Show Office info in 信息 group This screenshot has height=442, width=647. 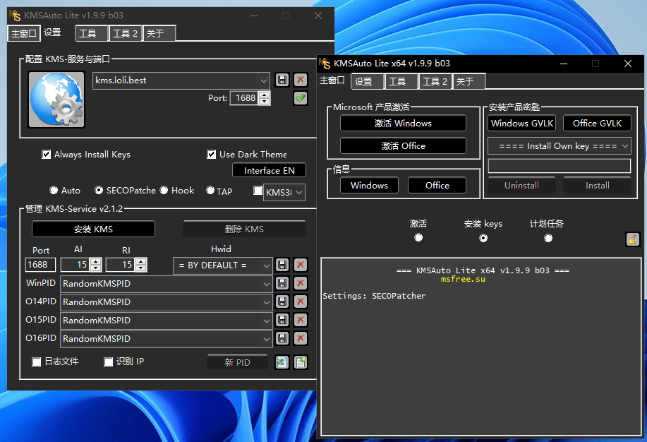[437, 185]
